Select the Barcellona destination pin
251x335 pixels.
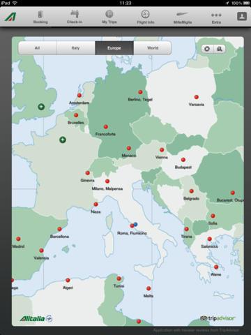pos(59,229)
